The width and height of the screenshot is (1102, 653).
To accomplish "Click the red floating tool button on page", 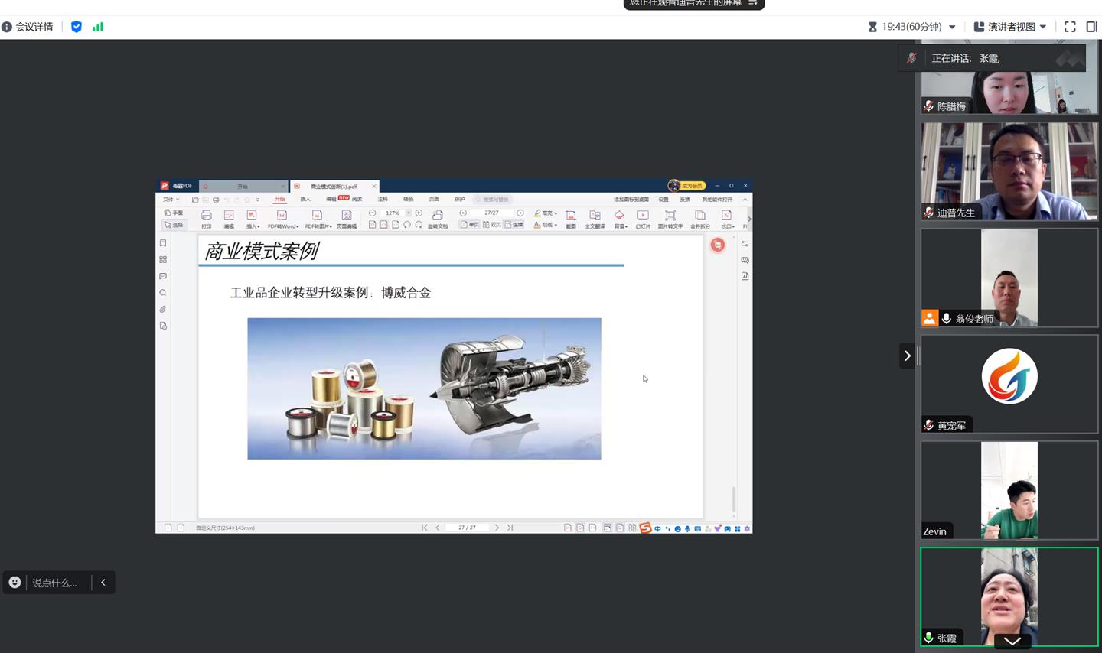I will coord(718,245).
